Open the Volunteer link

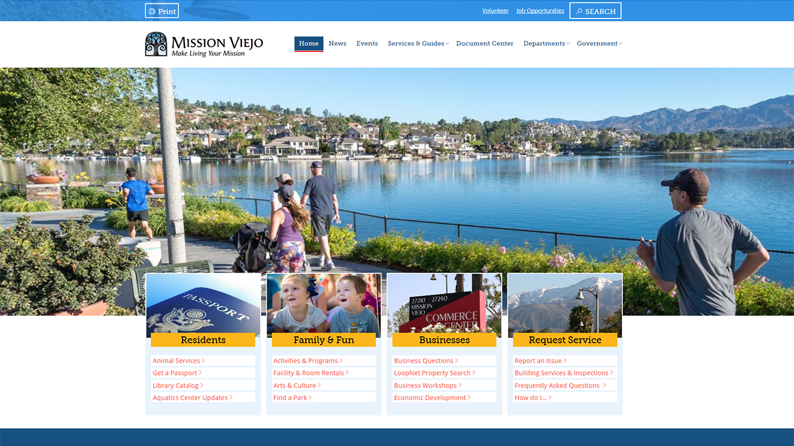[x=495, y=11]
